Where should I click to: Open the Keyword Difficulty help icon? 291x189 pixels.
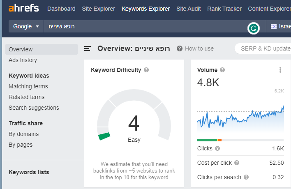click(x=146, y=70)
